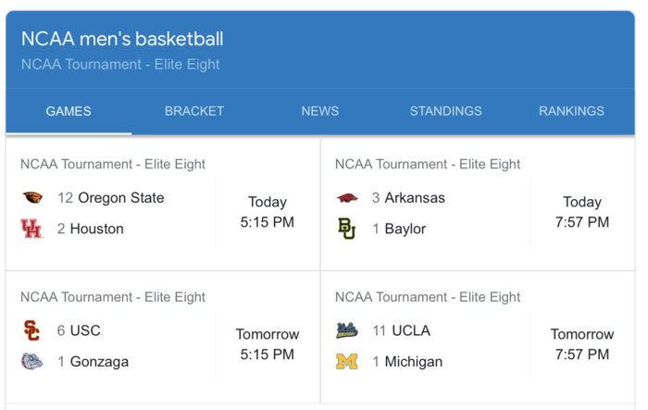The width and height of the screenshot is (648, 410).
Task: Open the USC vs Gonzaga Tomorrow 5:15 PM game
Action: click(x=163, y=337)
